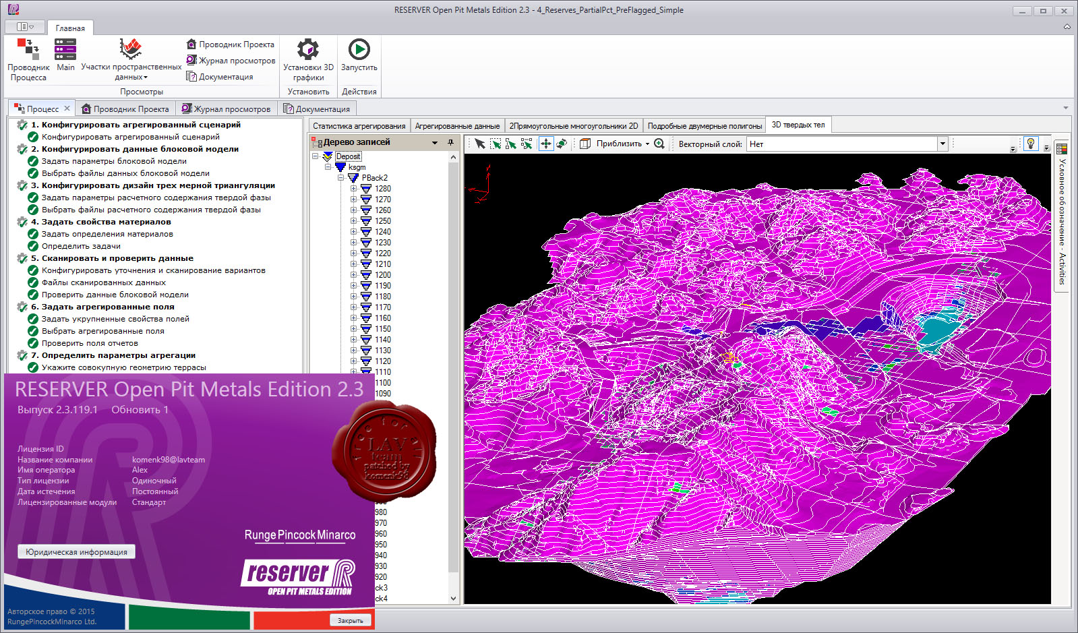1078x633 pixels.
Task: Collapse the Deposit tree node
Action: [x=315, y=156]
